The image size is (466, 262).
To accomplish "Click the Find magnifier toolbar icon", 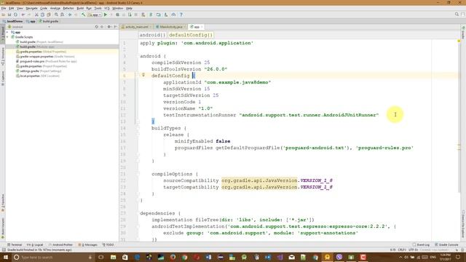I will (56, 15).
